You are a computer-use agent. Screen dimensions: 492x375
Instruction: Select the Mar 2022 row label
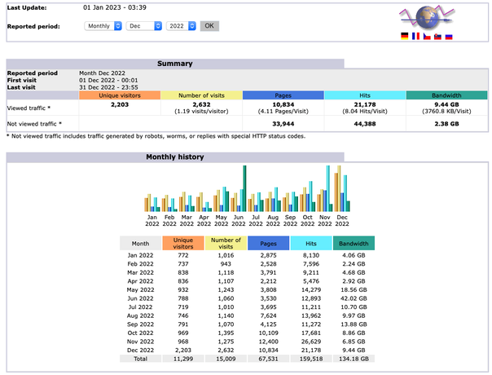(140, 272)
